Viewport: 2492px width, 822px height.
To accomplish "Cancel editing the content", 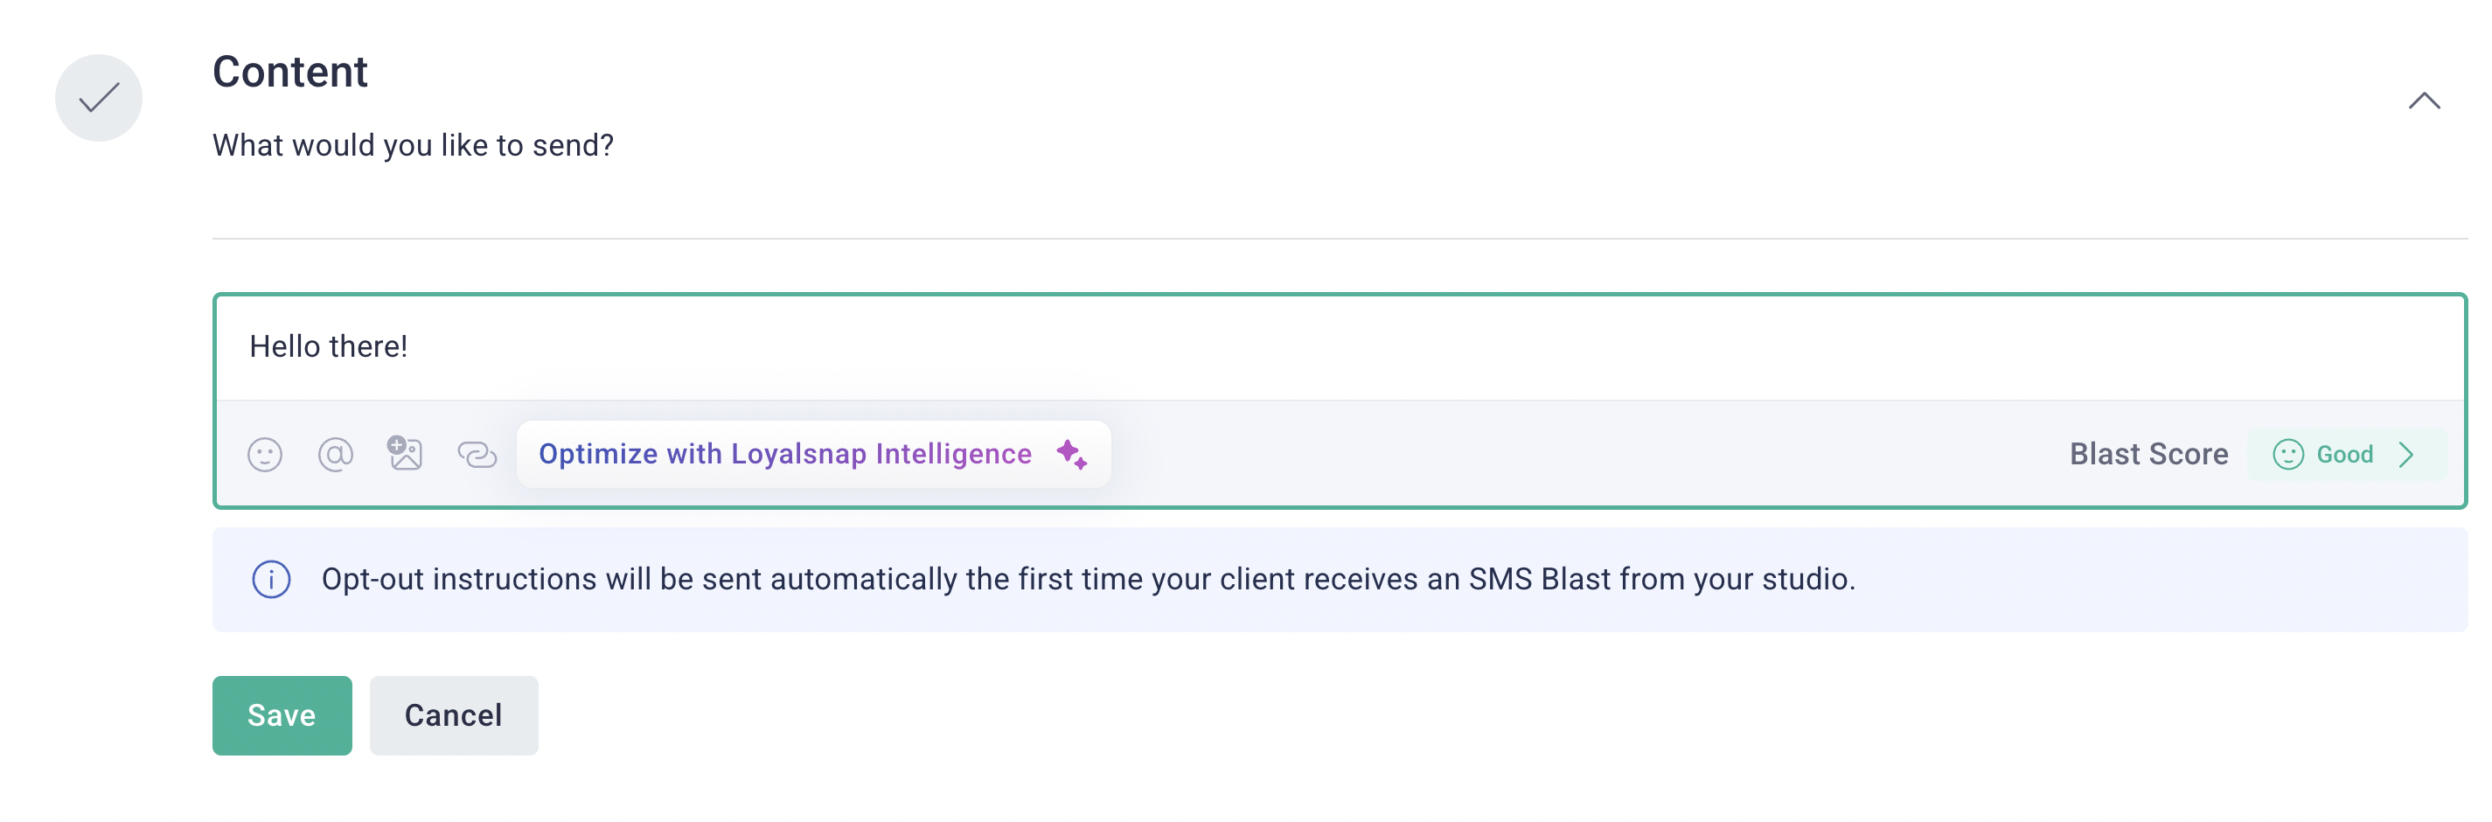I will coord(454,715).
